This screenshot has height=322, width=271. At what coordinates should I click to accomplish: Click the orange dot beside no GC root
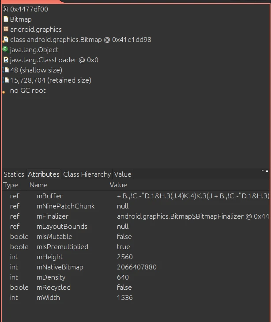pos(4,91)
